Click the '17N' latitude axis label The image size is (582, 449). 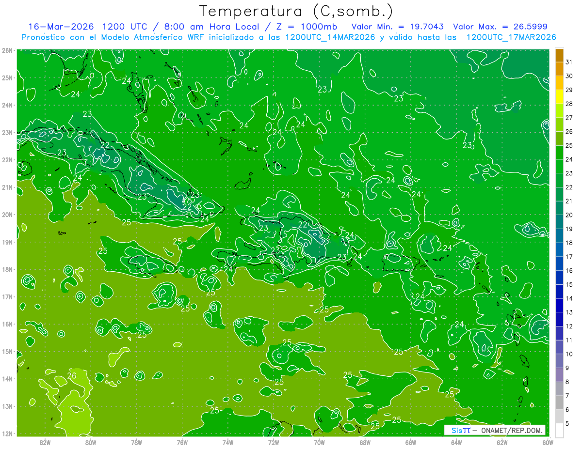click(x=7, y=297)
